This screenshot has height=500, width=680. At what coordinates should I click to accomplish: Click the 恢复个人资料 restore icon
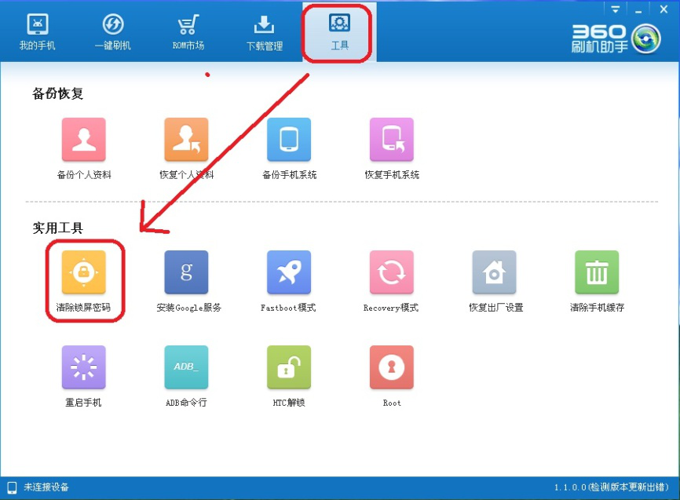tap(186, 138)
